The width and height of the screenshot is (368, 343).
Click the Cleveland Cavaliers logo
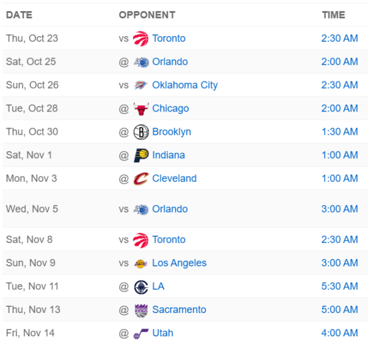point(141,178)
